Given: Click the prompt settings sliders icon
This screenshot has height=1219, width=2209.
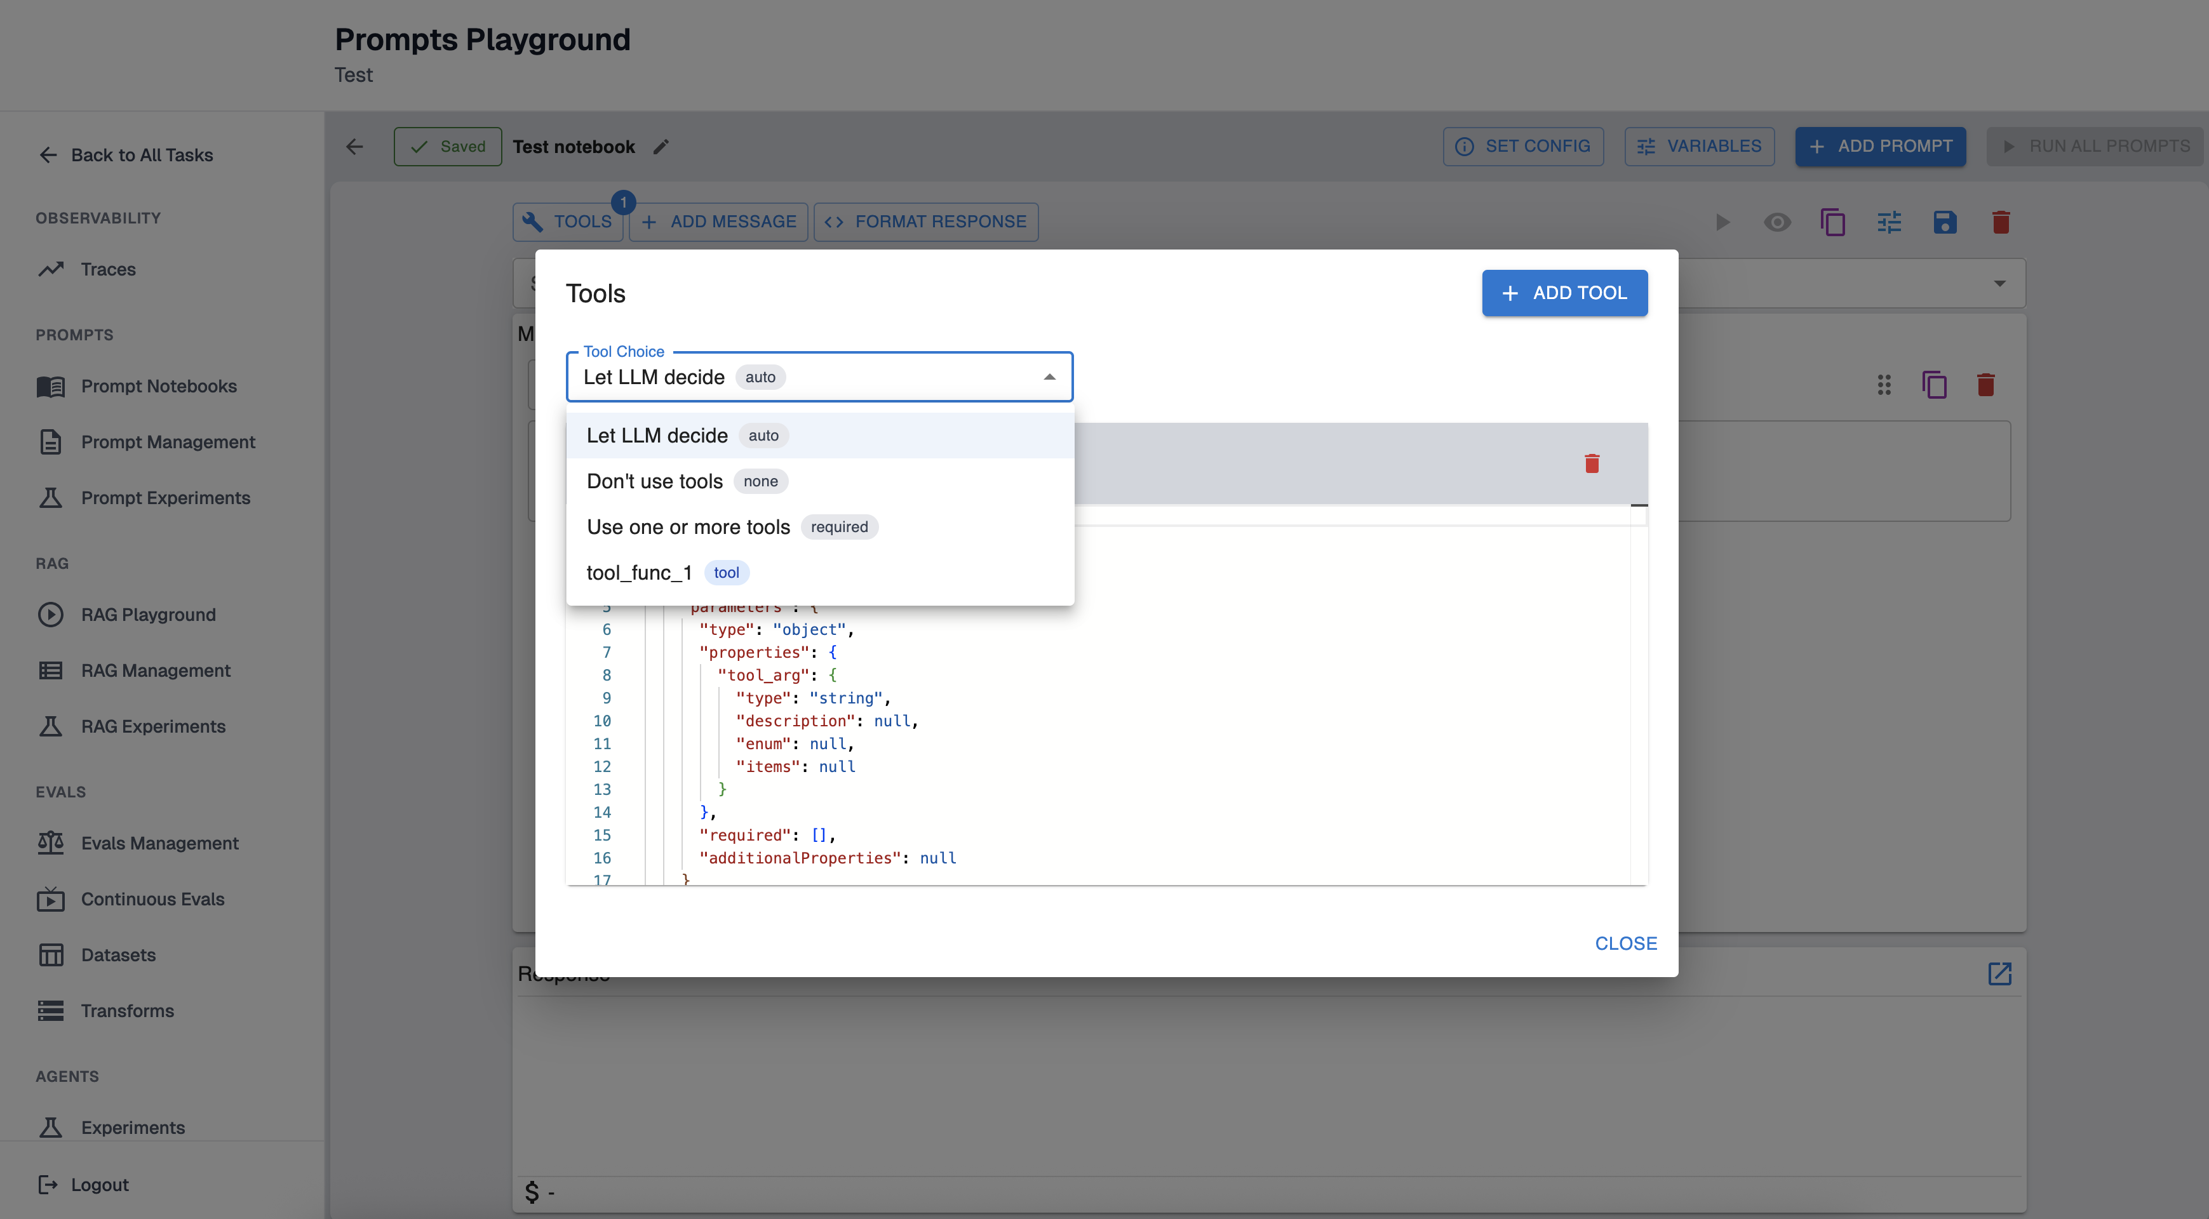Looking at the screenshot, I should pyautogui.click(x=1889, y=223).
